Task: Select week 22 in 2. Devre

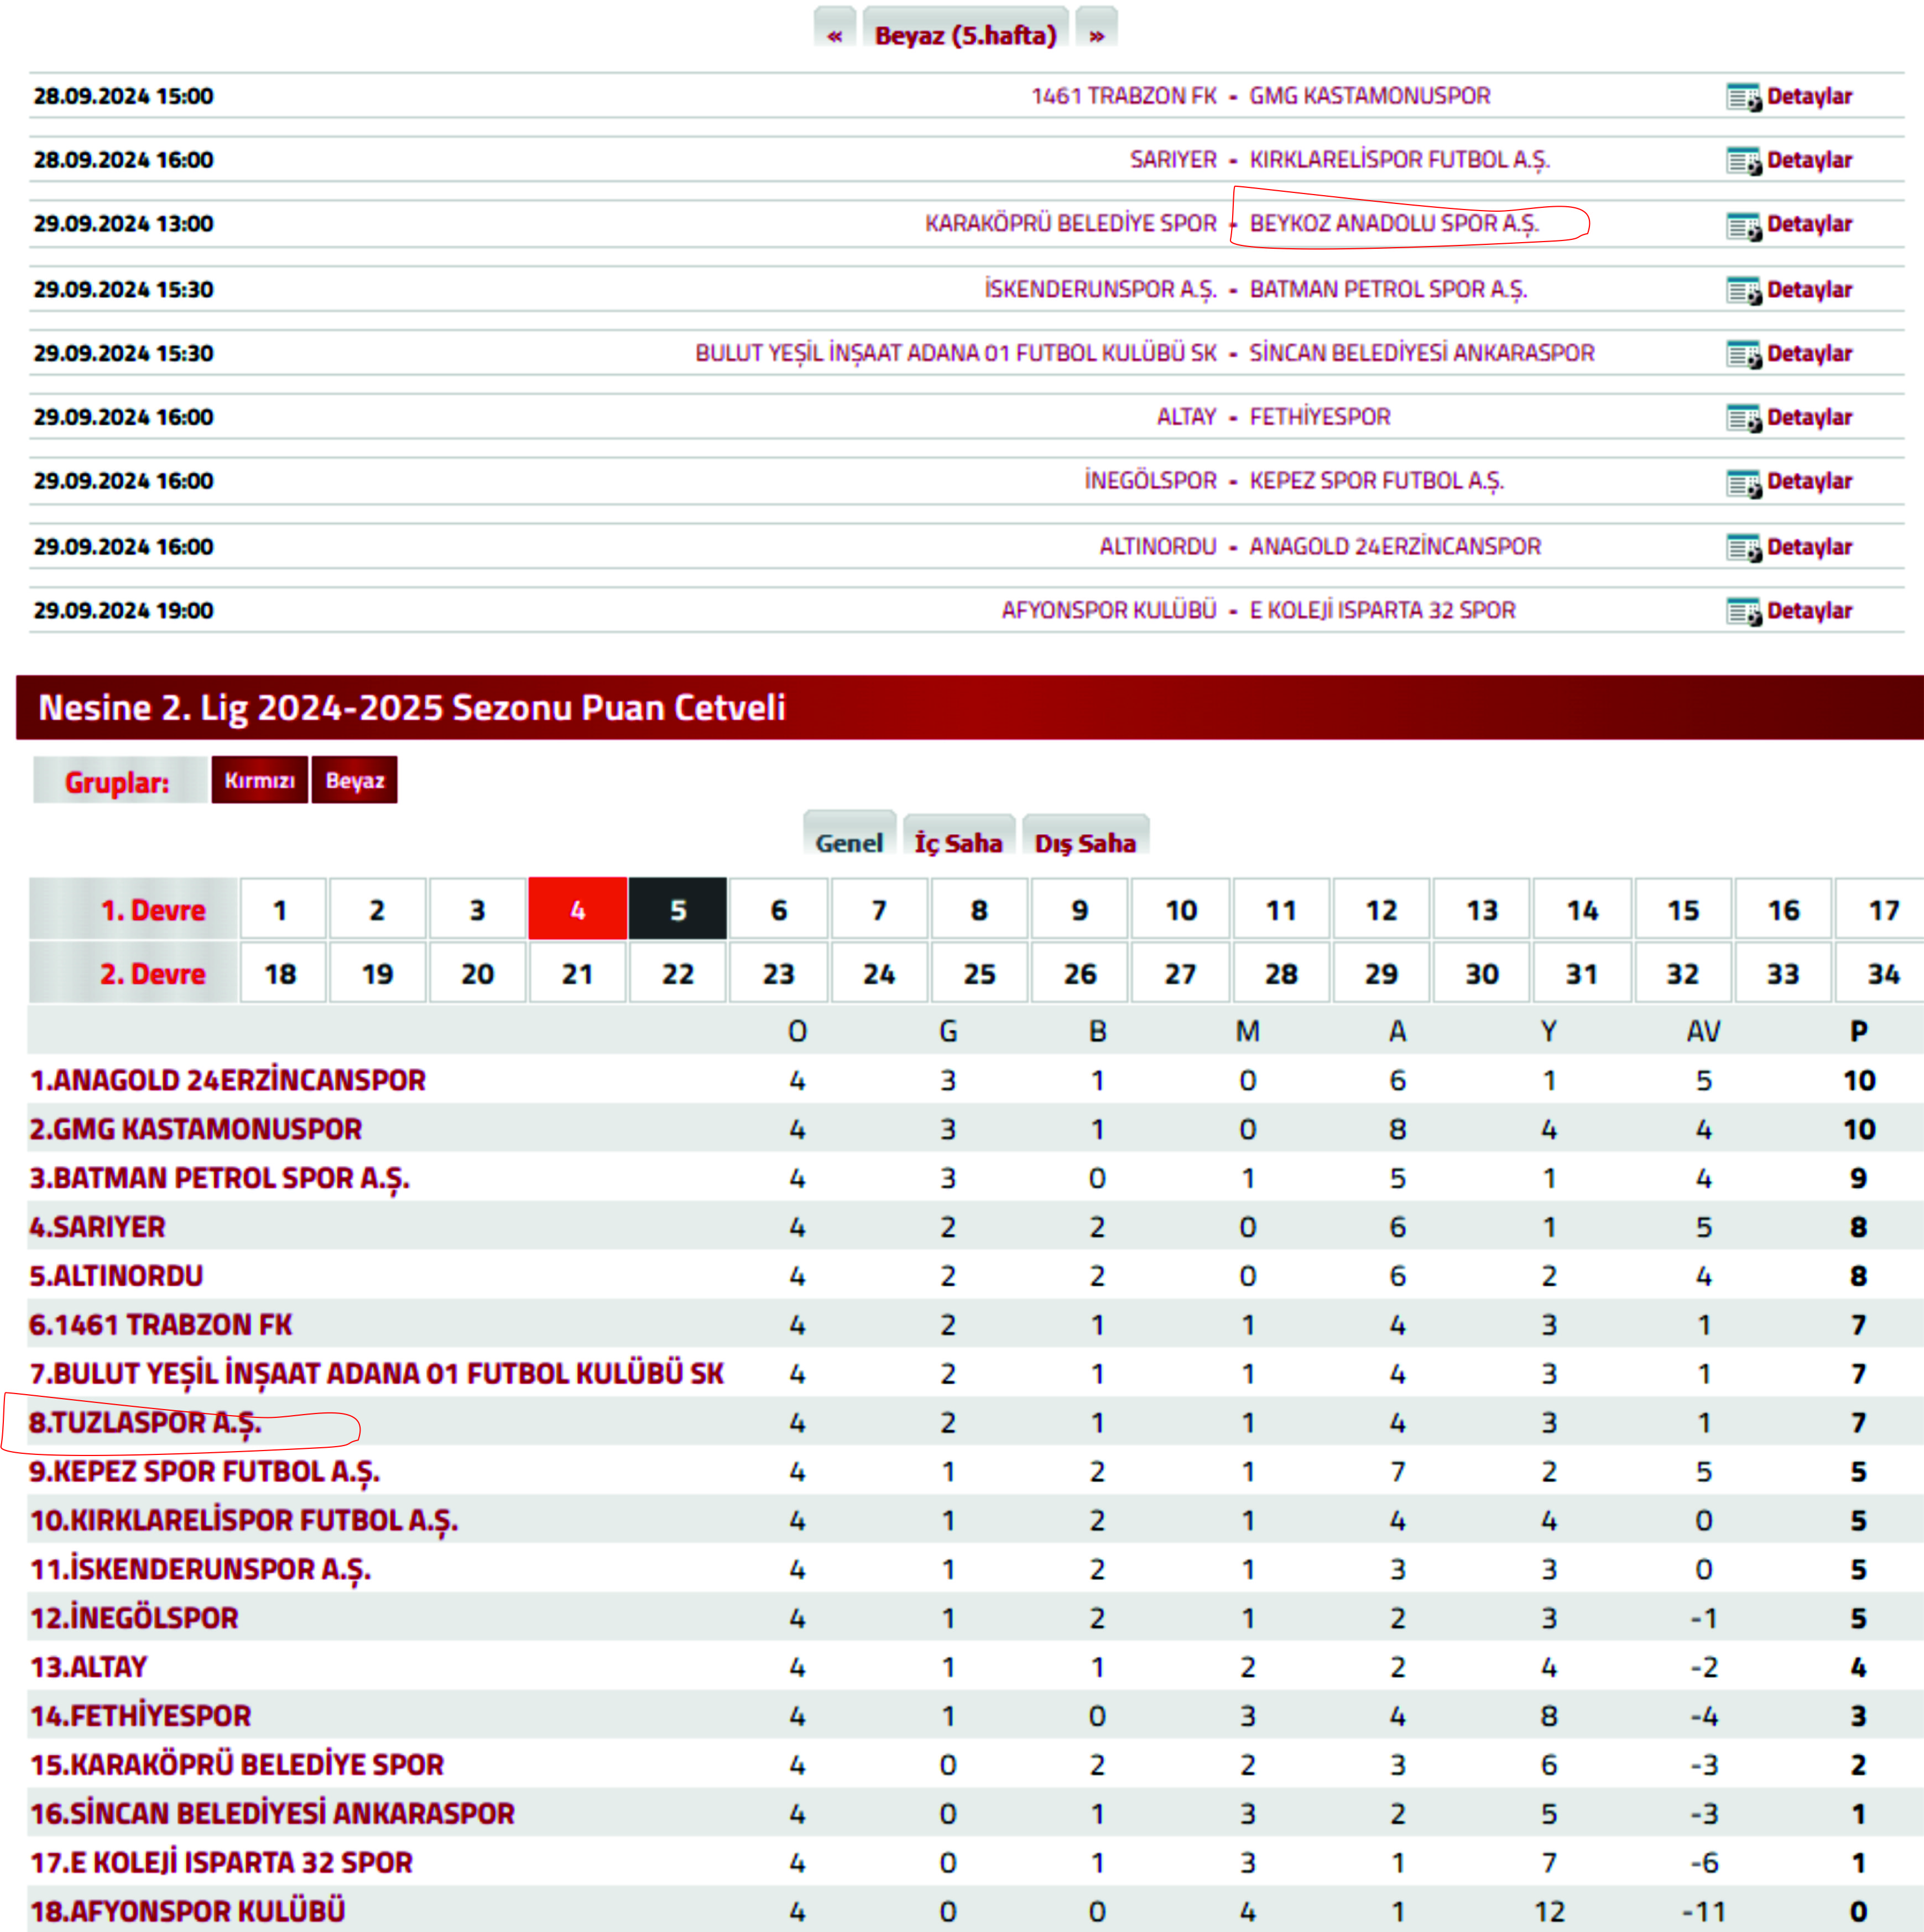Action: point(679,973)
